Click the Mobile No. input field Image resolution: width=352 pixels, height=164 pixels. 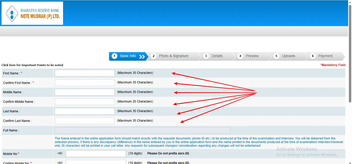(96, 154)
